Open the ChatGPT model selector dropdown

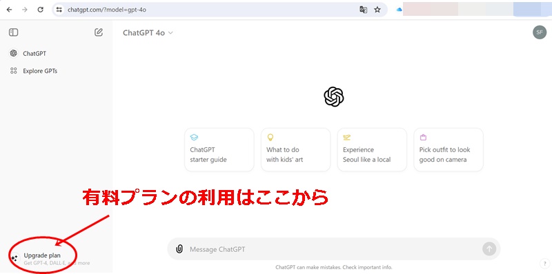point(148,33)
